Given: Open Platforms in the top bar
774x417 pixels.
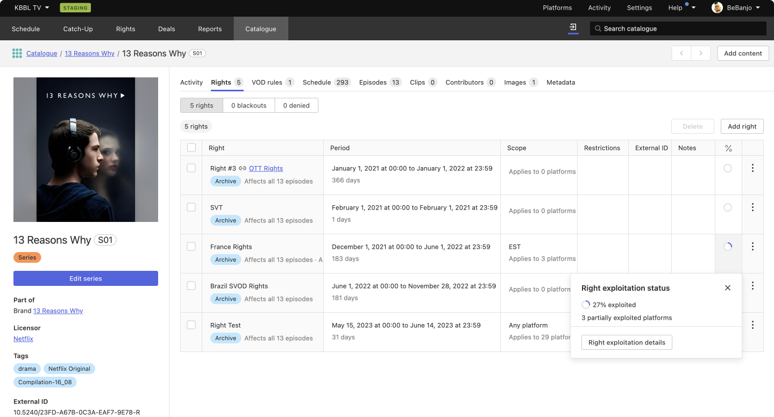Looking at the screenshot, I should point(557,8).
